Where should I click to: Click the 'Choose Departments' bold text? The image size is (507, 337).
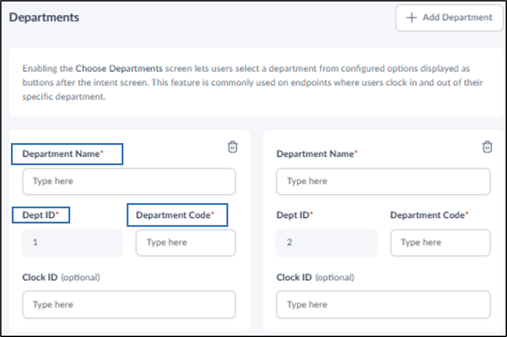point(119,69)
